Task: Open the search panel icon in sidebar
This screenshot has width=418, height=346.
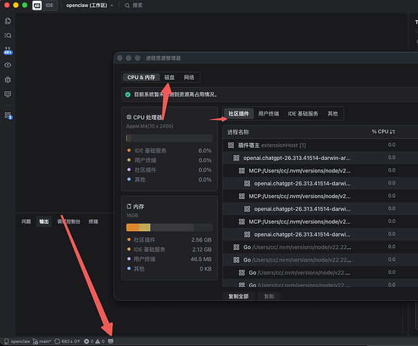Action: click(8, 35)
